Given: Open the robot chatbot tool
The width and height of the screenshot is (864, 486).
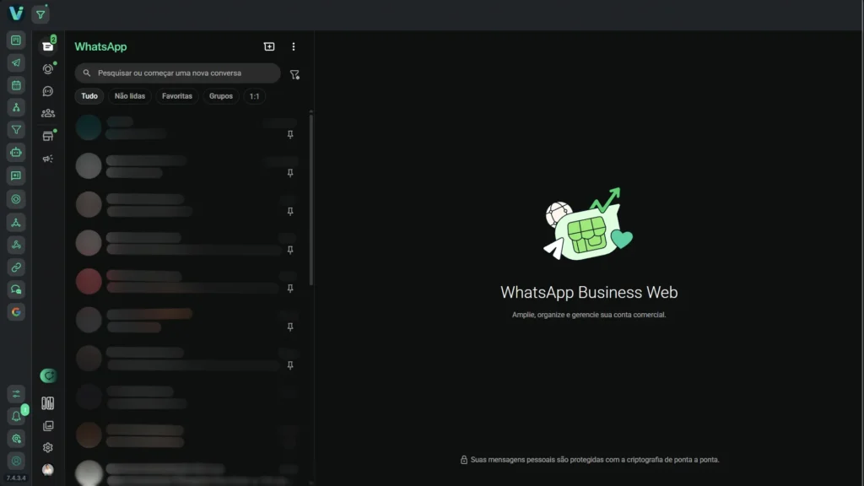Looking at the screenshot, I should coord(16,153).
